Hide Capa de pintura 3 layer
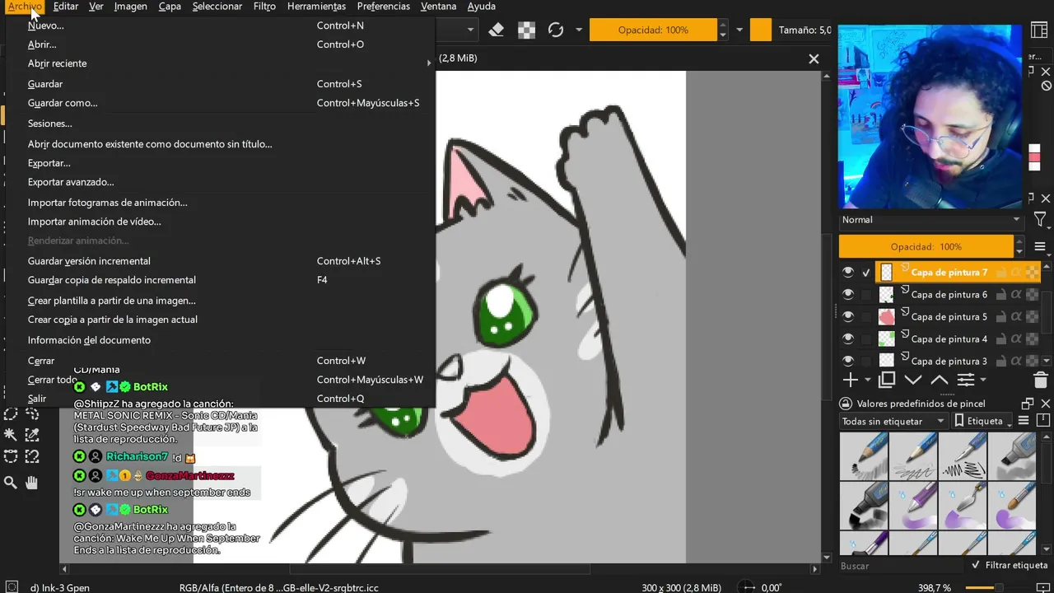The image size is (1054, 593). click(848, 361)
